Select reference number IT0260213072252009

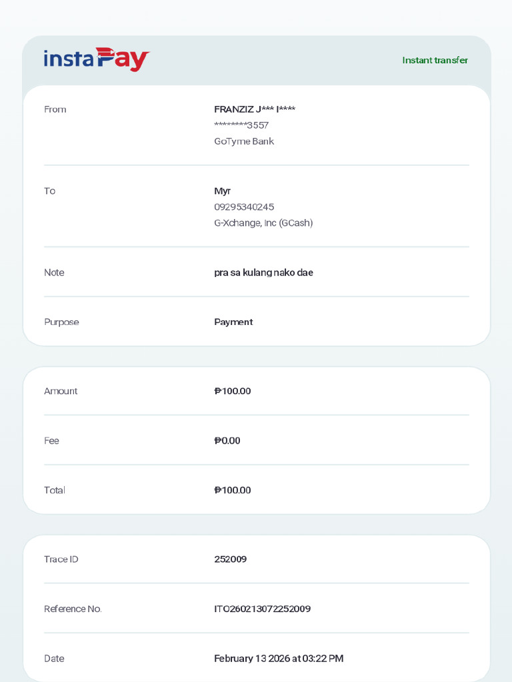[263, 609]
